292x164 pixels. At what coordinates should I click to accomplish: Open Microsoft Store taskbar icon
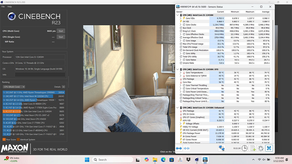tap(172, 160)
